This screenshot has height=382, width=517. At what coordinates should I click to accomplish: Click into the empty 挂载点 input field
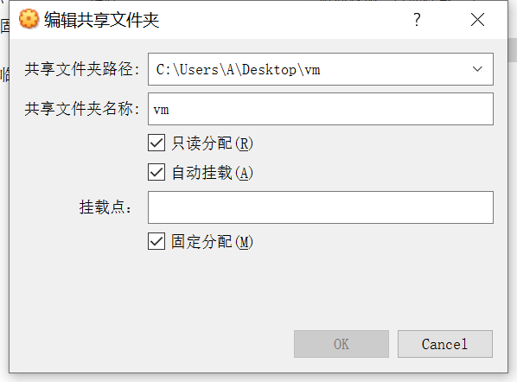[x=321, y=207]
